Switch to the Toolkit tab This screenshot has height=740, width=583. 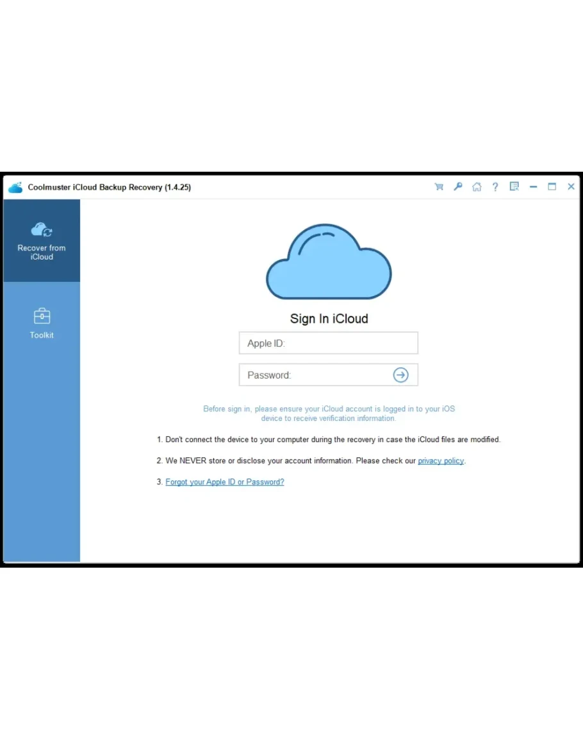pyautogui.click(x=42, y=323)
